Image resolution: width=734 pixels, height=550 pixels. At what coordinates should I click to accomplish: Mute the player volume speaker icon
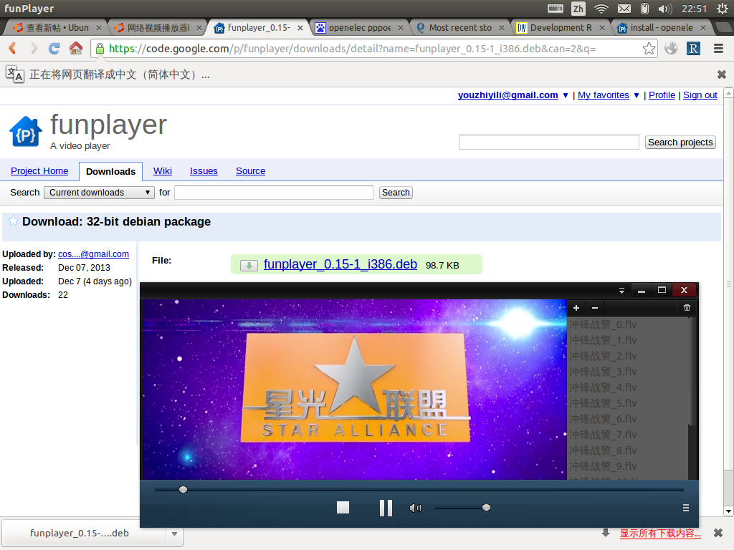click(x=415, y=508)
